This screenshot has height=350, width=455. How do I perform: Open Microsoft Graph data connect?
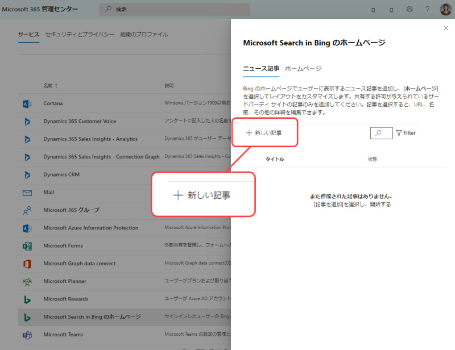[79, 263]
